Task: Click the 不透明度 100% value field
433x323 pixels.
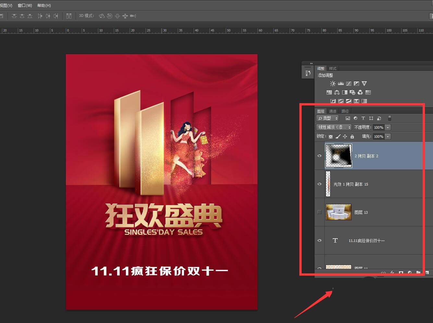Action: 379,127
